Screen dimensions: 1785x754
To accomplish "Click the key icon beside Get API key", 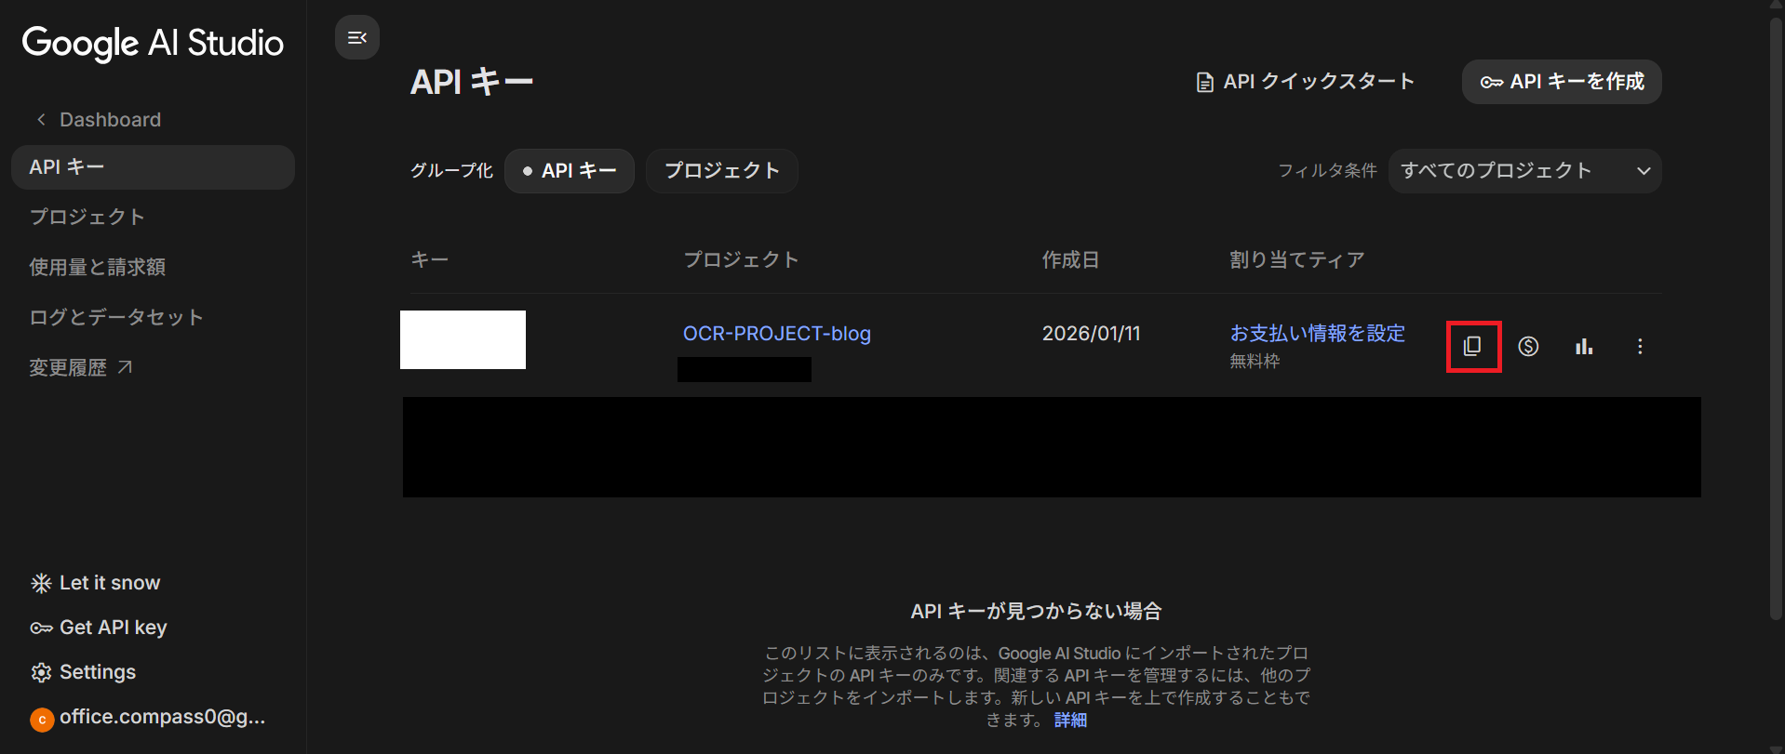I will 41,628.
